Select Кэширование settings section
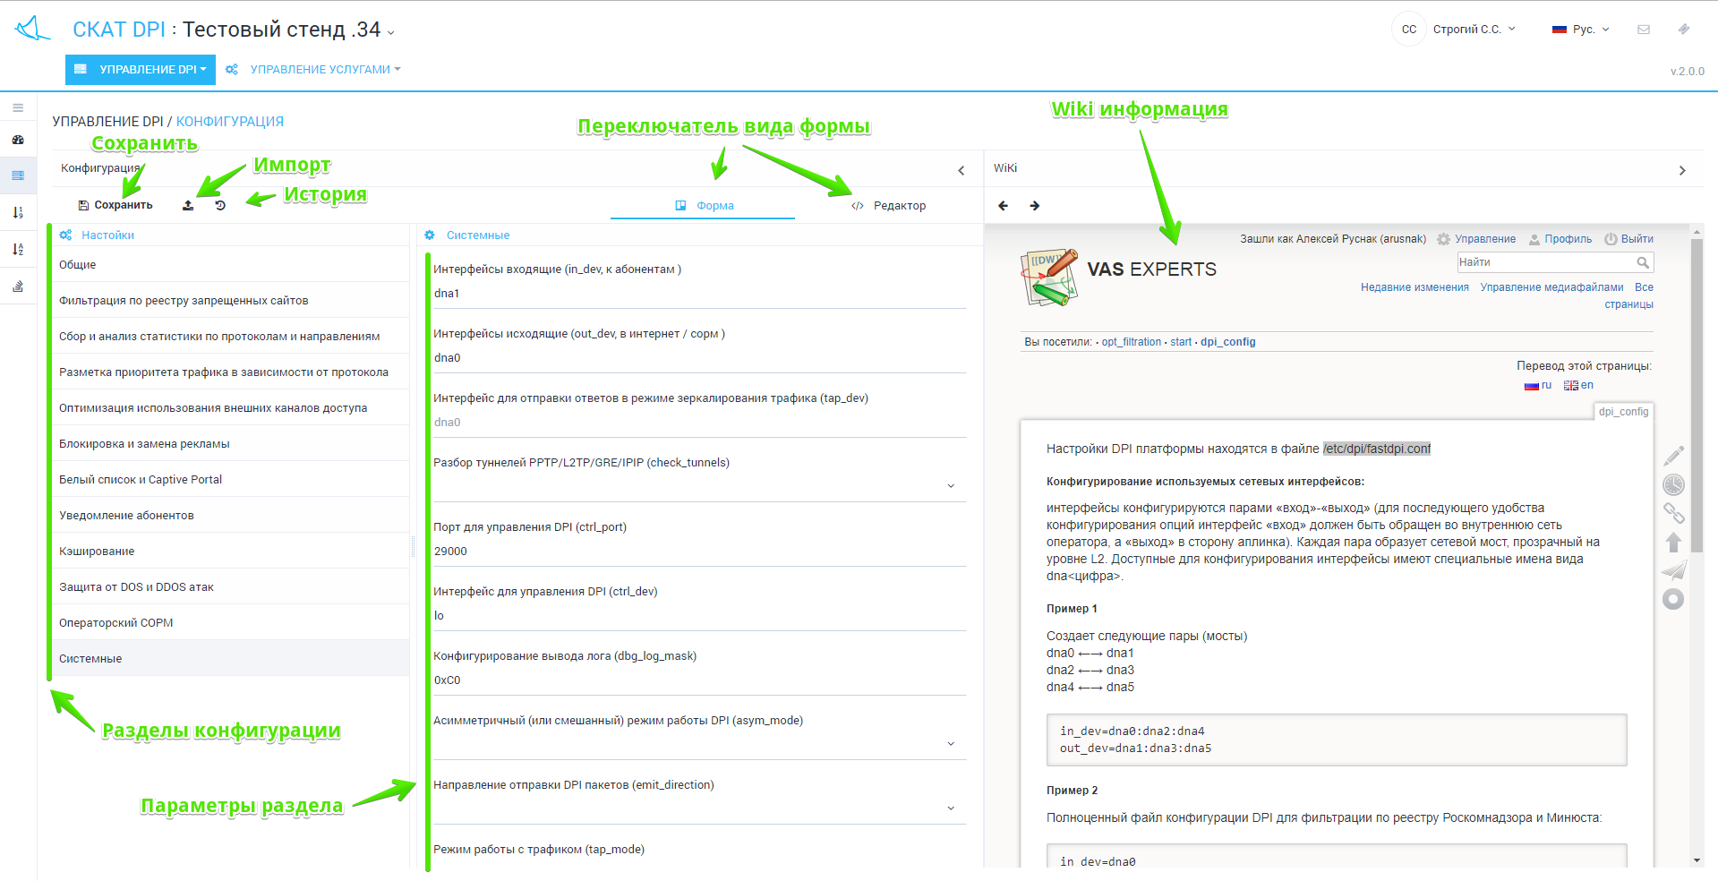This screenshot has width=1718, height=881. [x=97, y=552]
